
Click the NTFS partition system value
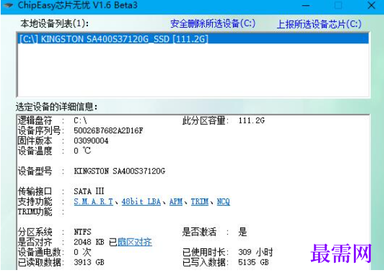coord(83,232)
